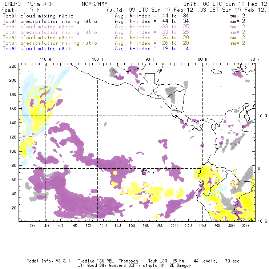Click '200' on the vertical axis

[x=13, y=80]
